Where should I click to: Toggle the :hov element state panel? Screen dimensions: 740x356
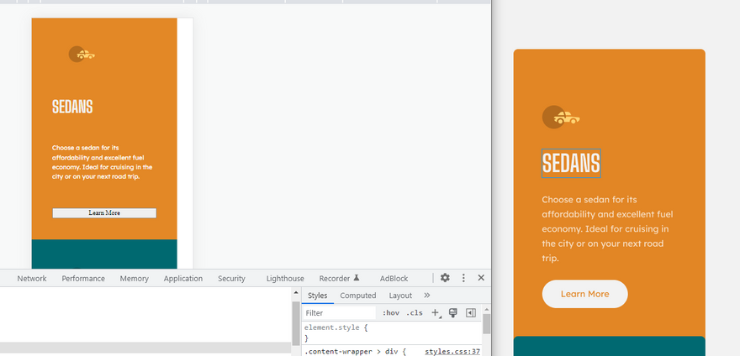click(x=391, y=313)
